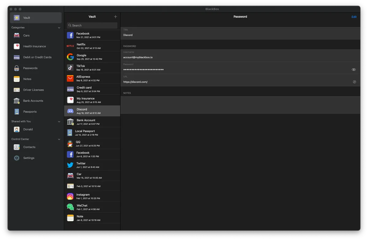368x240 pixels.
Task: Select the Cars category icon
Action: (16, 35)
